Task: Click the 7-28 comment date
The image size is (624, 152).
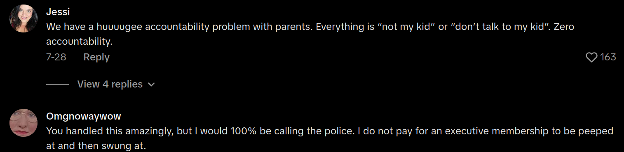Action: coord(56,57)
